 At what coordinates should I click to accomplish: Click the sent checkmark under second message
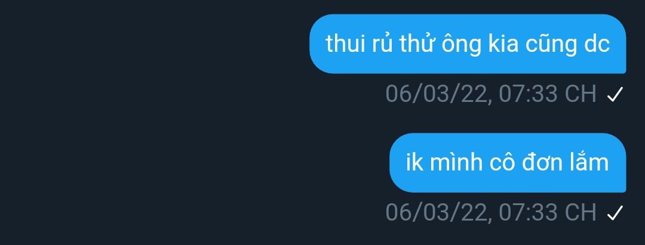(615, 213)
